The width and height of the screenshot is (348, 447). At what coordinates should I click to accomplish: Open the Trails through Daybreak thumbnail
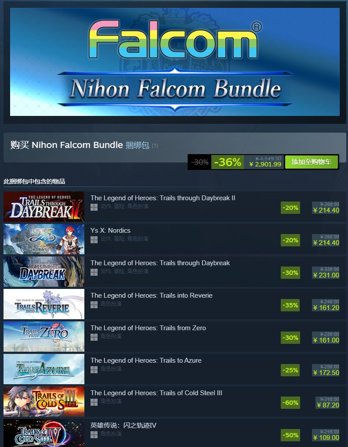coord(44,271)
